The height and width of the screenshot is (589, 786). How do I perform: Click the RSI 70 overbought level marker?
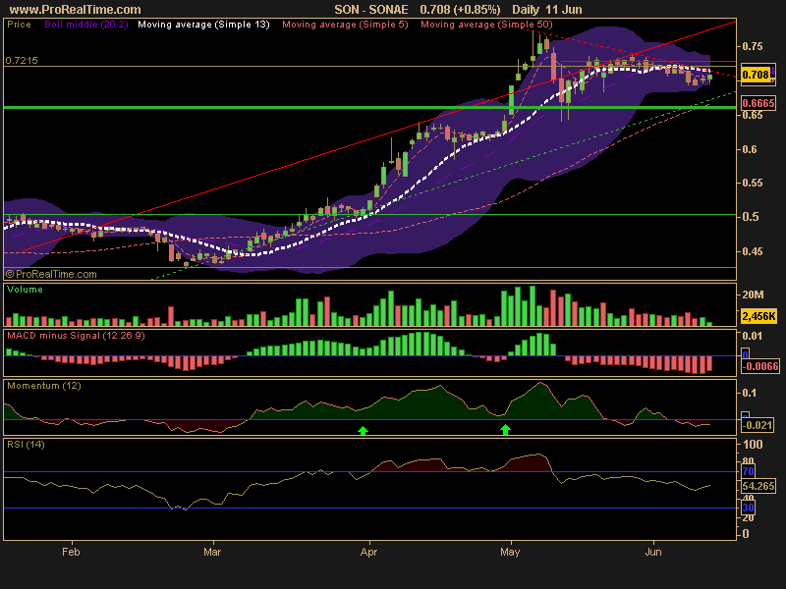(747, 472)
